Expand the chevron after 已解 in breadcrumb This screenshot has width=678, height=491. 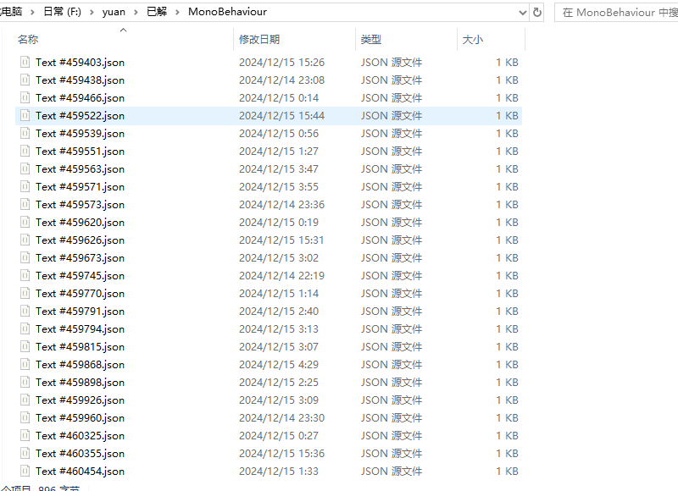(177, 13)
